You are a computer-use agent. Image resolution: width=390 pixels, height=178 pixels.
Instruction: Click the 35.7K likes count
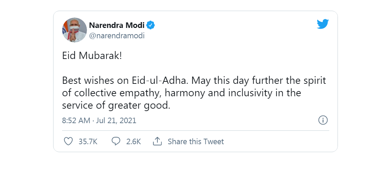click(x=88, y=141)
